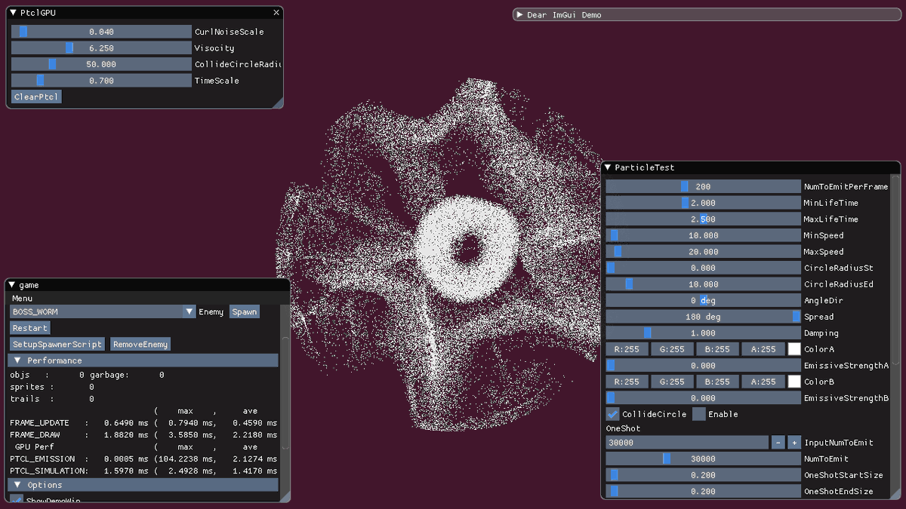Click ColorA red R:255 field
The image size is (906, 509).
pyautogui.click(x=627, y=349)
